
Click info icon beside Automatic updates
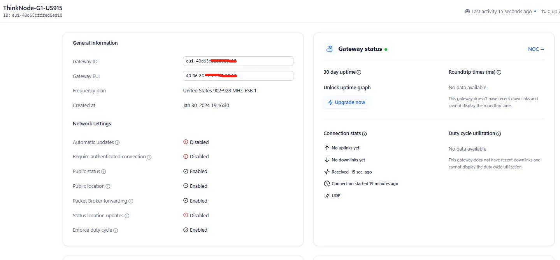(117, 142)
